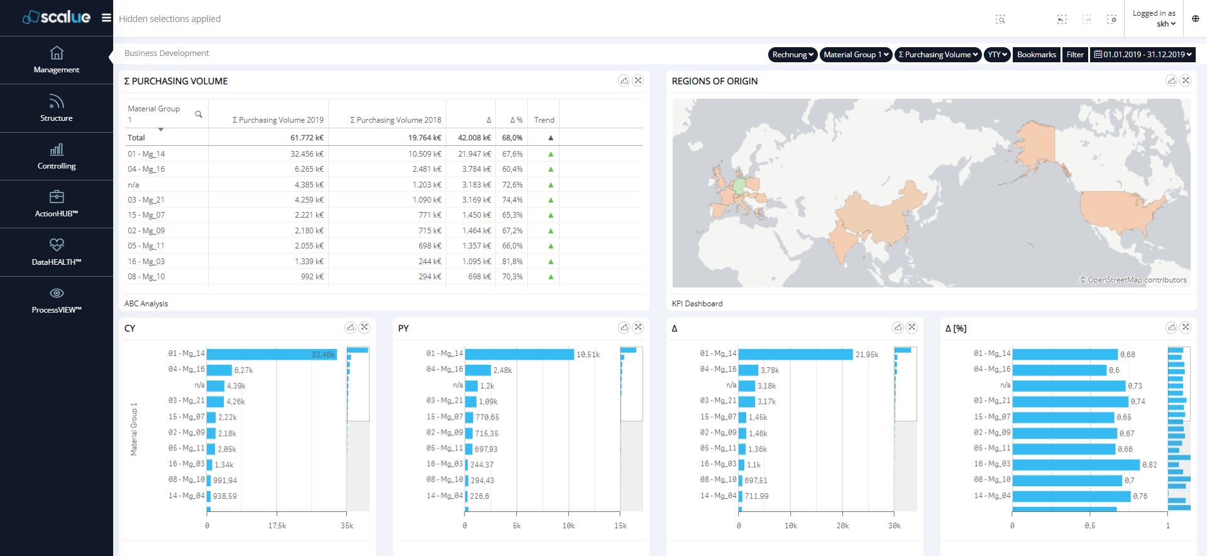The height and width of the screenshot is (556, 1207).
Task: Toggle the hamburger sidebar menu
Action: coord(106,18)
